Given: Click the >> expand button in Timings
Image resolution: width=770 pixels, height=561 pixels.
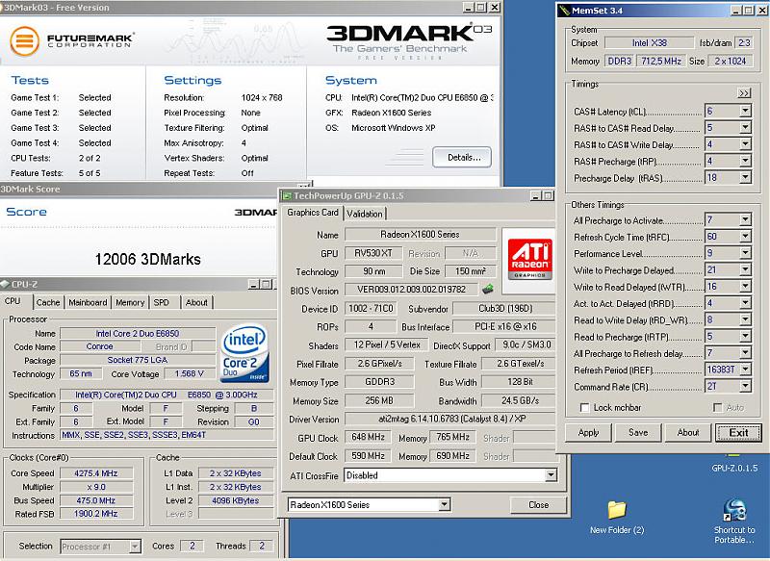Looking at the screenshot, I should click(x=744, y=93).
